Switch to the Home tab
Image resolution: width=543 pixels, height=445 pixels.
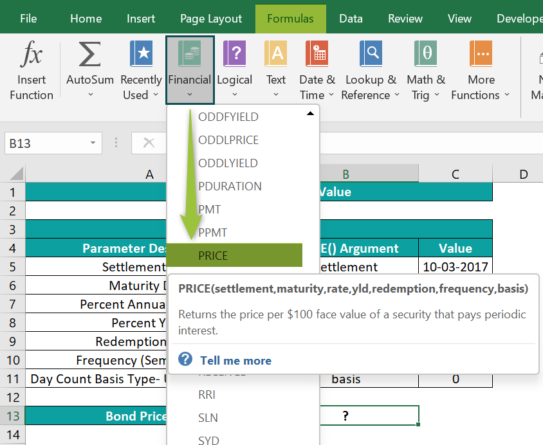86,19
